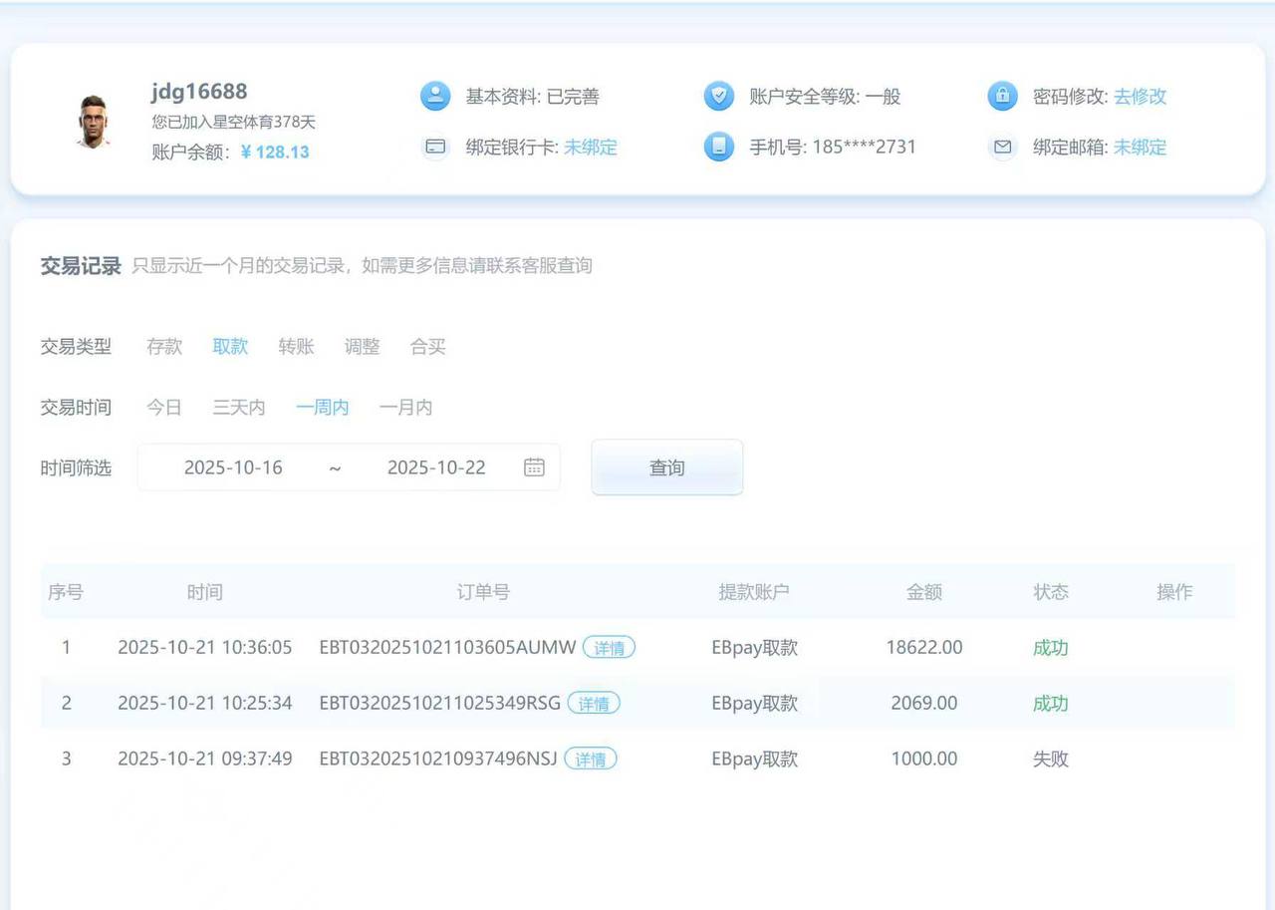Click the bind email envelope icon
1275x910 pixels.
coord(1002,148)
